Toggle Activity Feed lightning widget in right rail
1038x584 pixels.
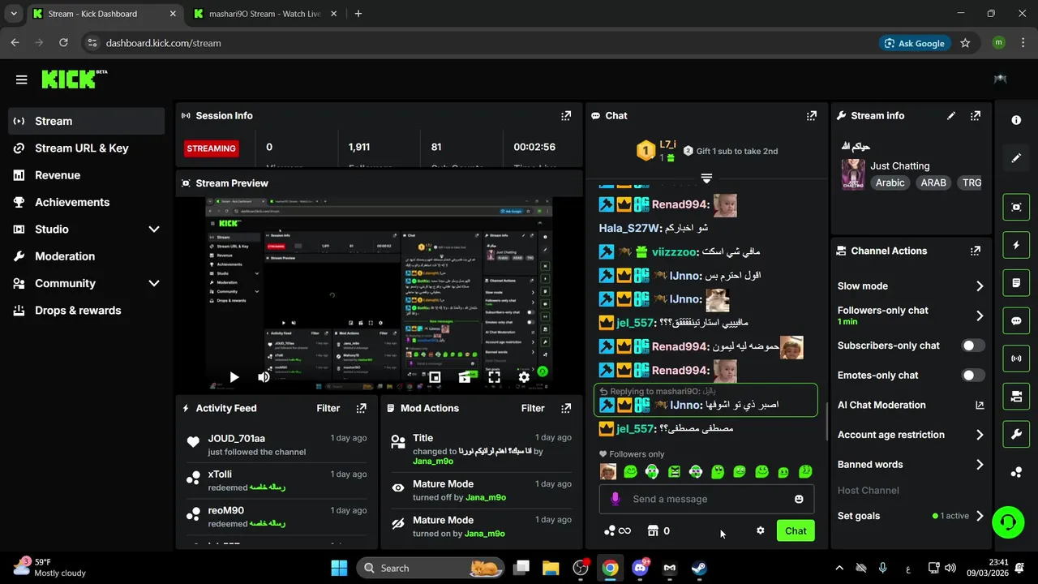tap(1016, 244)
